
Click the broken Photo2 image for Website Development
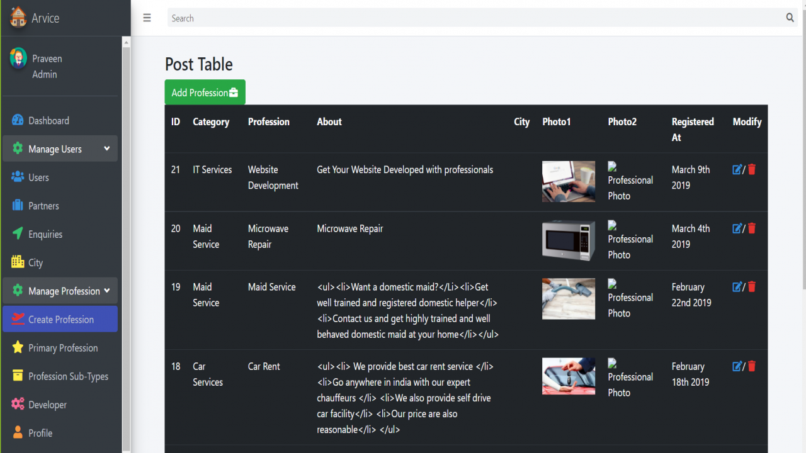[x=630, y=181]
